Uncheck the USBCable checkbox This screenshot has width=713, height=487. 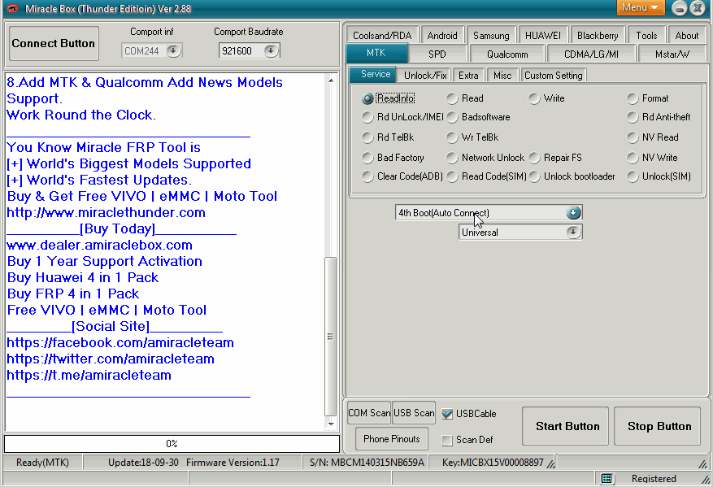(447, 414)
